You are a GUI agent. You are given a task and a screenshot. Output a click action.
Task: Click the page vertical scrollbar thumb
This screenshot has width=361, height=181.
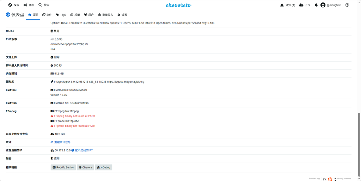pyautogui.click(x=359, y=145)
